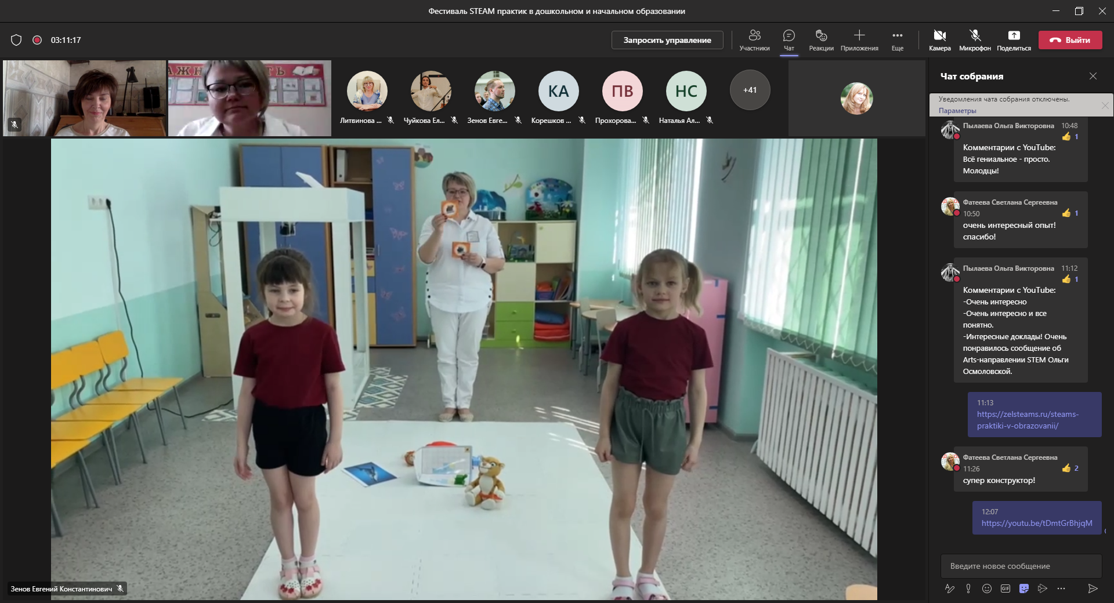Open Приложения apps in meeting toolbar
Screen dimensions: 1114x603
[x=859, y=40]
